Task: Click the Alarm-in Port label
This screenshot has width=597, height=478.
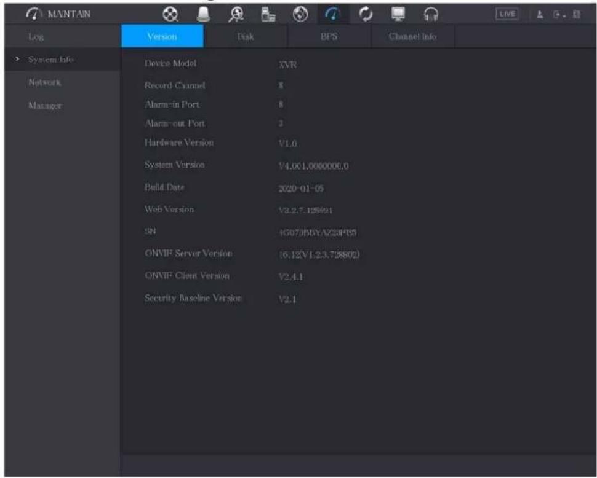Action: 172,104
